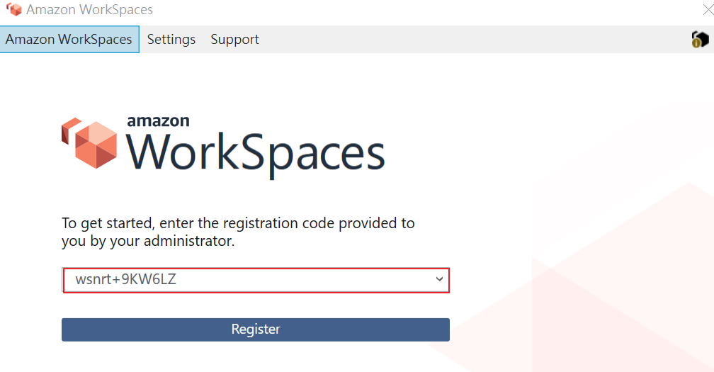Click empty menu bar area right of Support

click(460, 40)
